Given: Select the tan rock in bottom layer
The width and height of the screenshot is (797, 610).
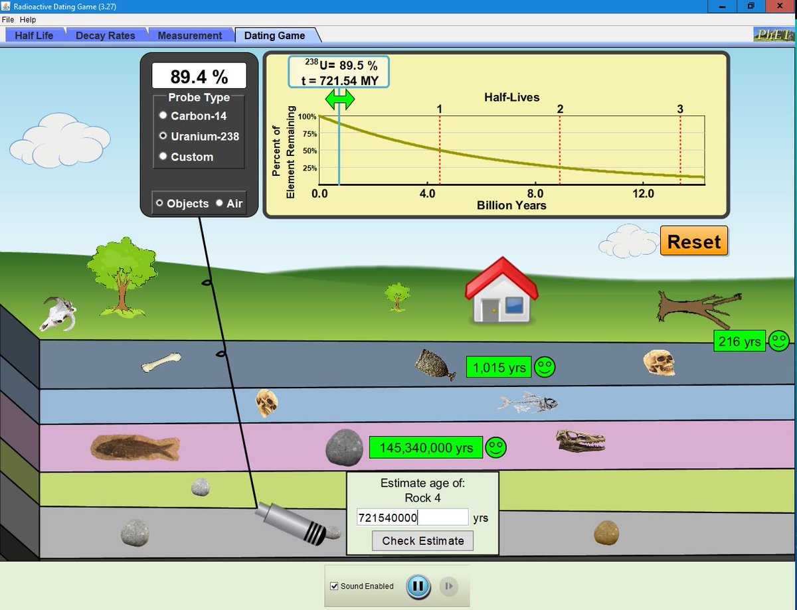Looking at the screenshot, I should 606,533.
